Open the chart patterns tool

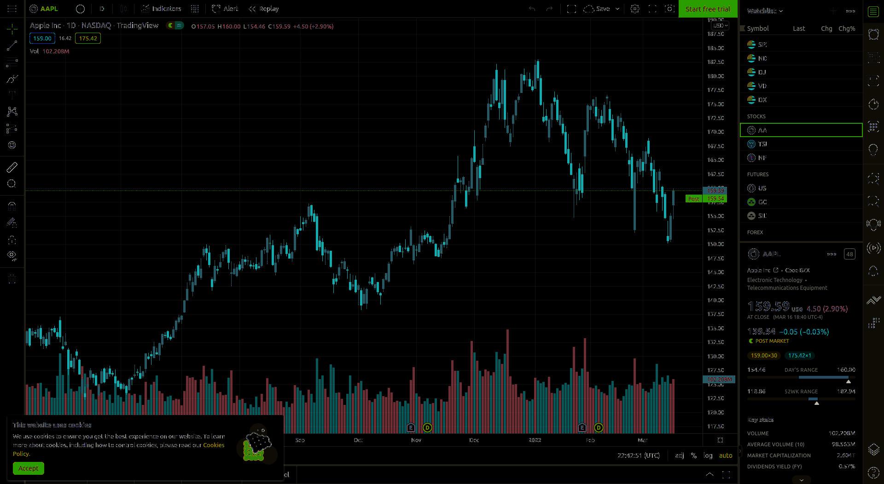(12, 112)
